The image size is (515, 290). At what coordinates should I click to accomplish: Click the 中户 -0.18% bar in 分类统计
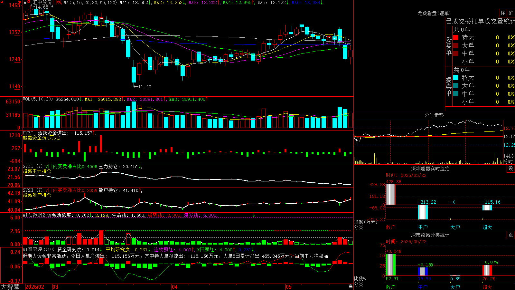pos(423,271)
